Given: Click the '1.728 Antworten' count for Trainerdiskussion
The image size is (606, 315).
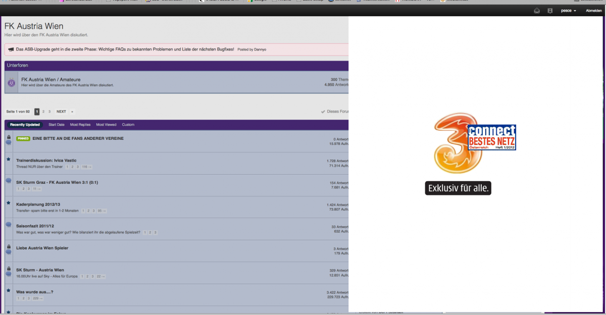Looking at the screenshot, I should [x=337, y=161].
